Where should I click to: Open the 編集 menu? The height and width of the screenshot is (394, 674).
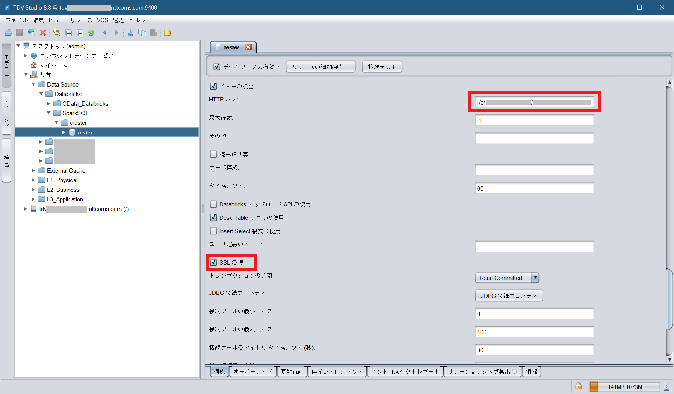pos(38,20)
